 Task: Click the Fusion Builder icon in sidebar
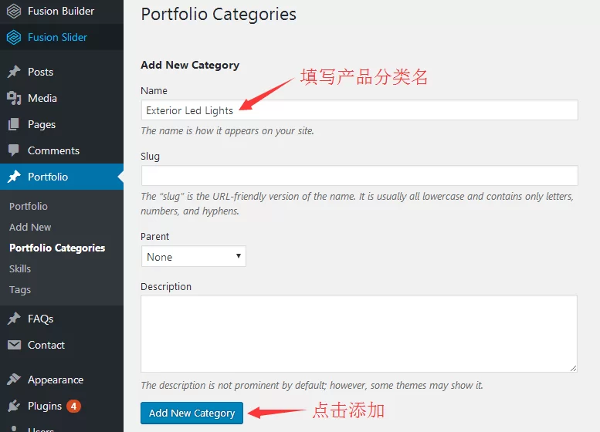14,11
